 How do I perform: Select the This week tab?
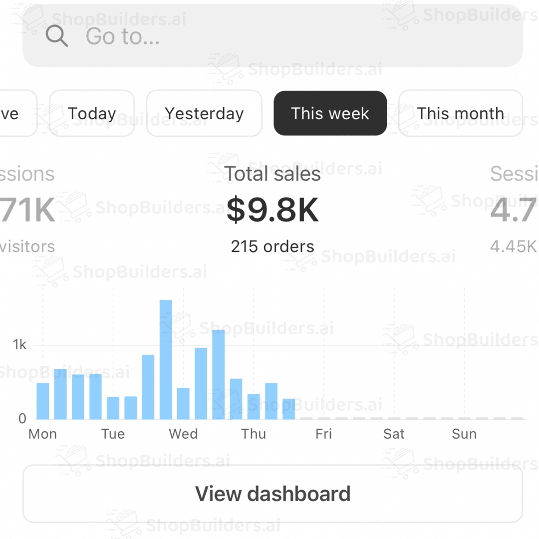click(330, 113)
